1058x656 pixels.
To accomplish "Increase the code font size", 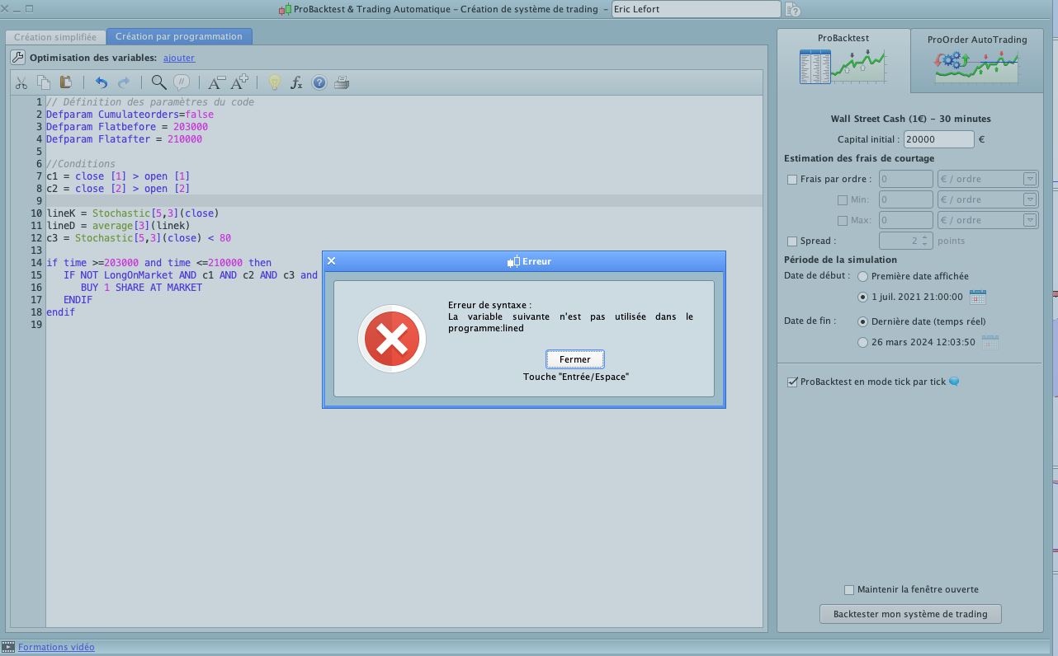I will click(239, 82).
